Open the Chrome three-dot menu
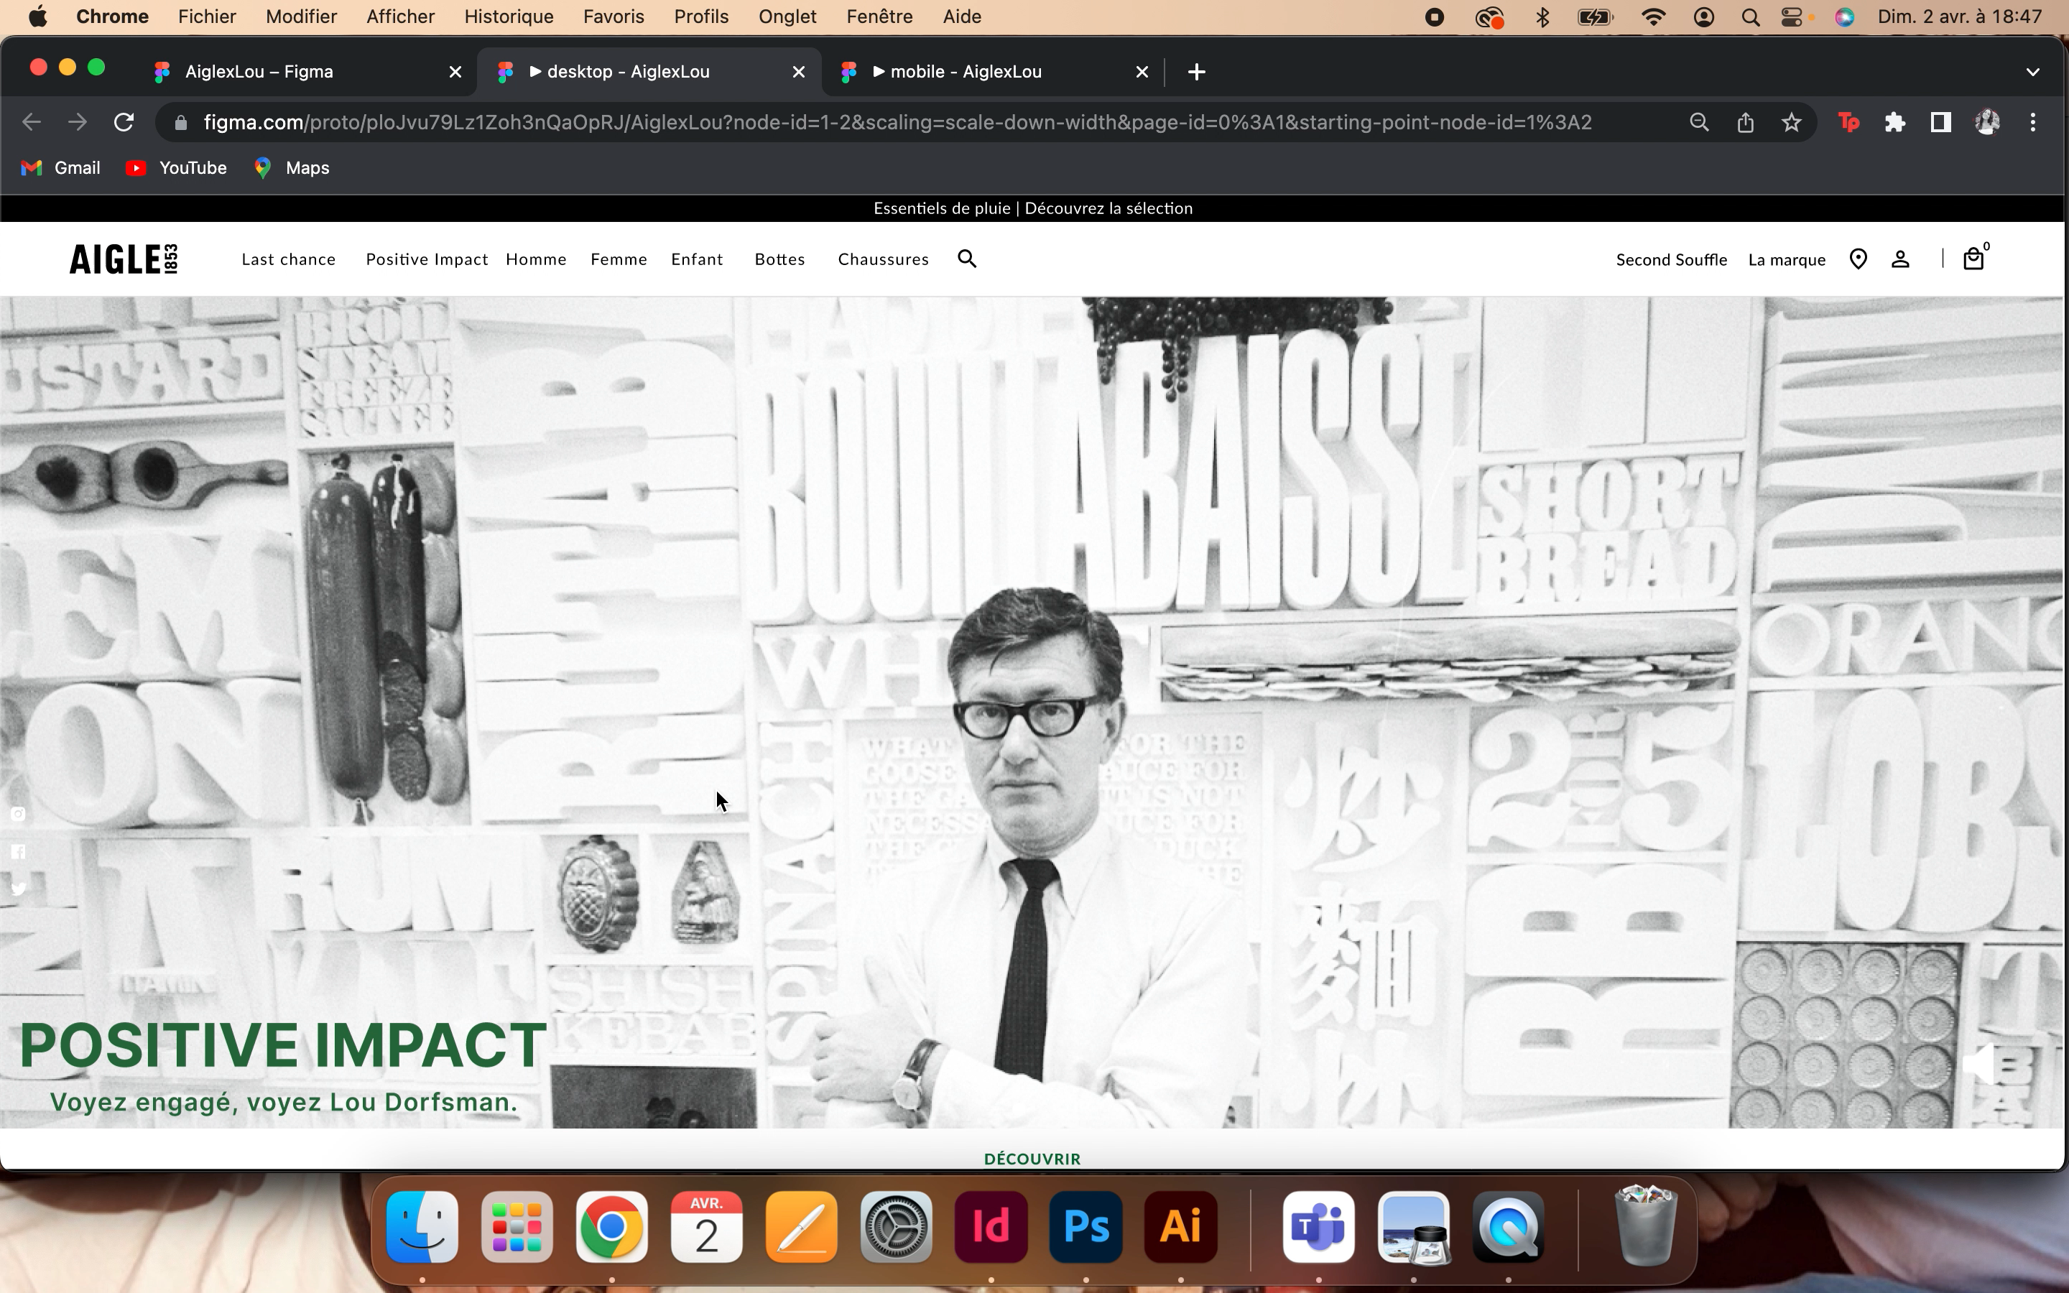2069x1293 pixels. coord(2033,122)
